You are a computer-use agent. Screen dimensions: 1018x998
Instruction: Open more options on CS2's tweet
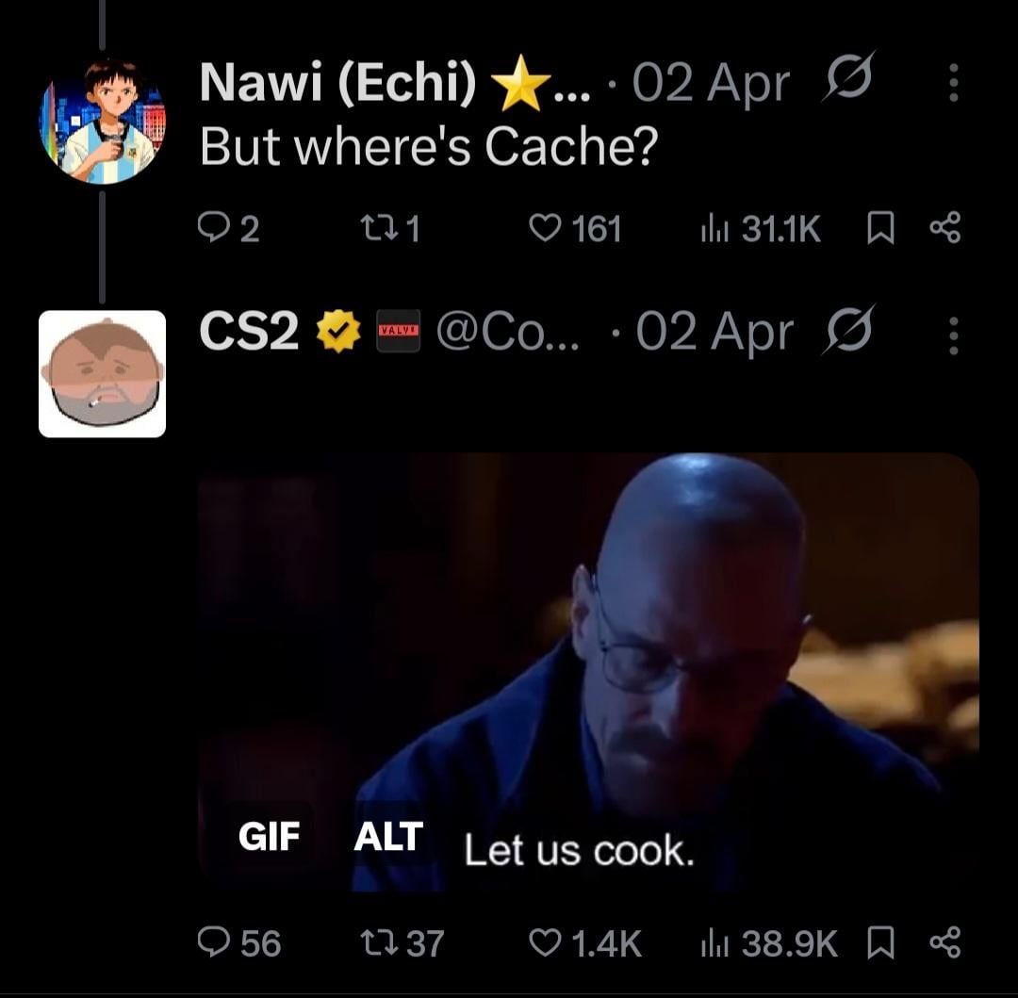(953, 335)
